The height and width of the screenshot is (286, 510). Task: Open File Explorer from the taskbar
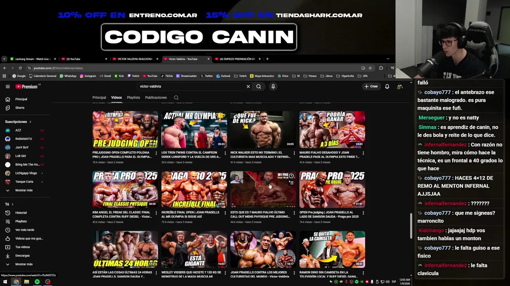click(x=26, y=282)
